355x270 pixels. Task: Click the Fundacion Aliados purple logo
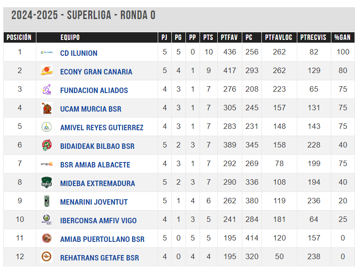[47, 89]
